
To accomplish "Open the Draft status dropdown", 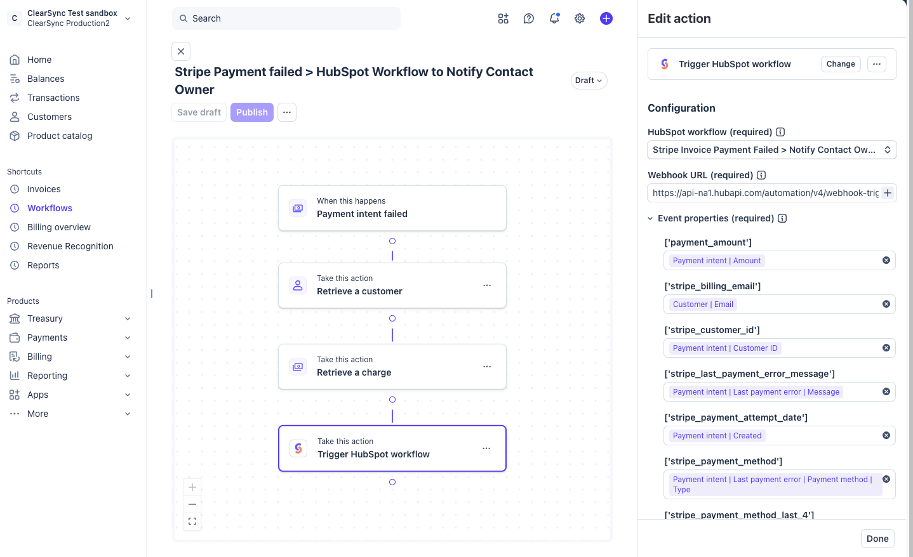I will pos(589,81).
